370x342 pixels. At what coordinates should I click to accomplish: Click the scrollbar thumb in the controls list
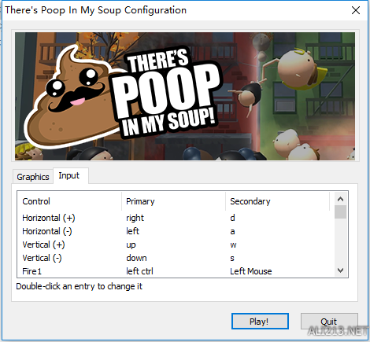[x=340, y=212]
